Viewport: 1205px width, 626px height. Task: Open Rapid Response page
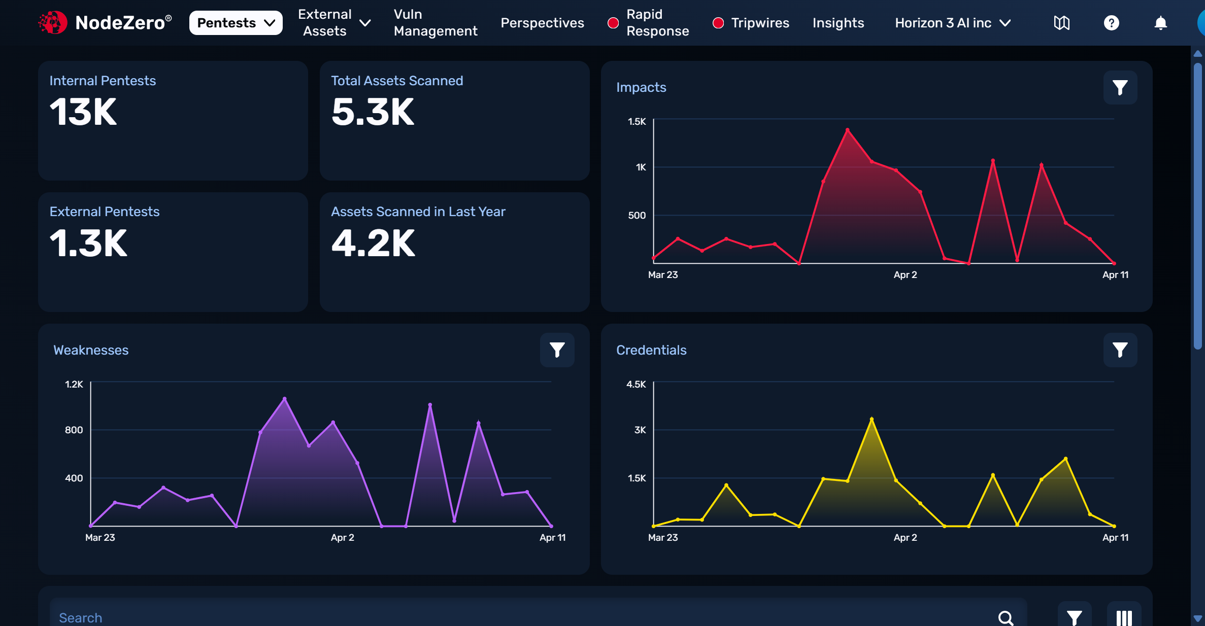click(x=657, y=23)
